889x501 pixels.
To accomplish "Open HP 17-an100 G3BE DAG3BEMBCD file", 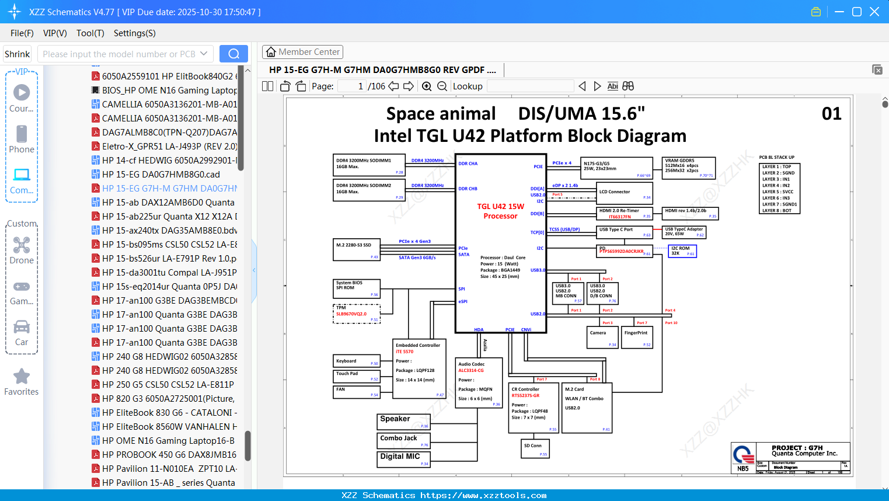I will pyautogui.click(x=164, y=300).
